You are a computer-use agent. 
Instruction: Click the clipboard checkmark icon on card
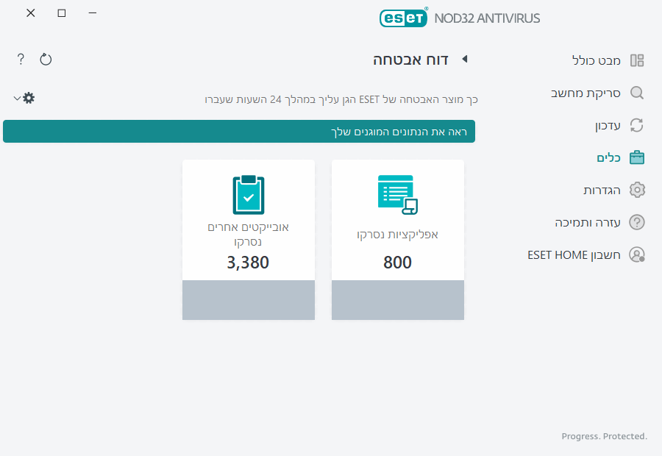(248, 195)
